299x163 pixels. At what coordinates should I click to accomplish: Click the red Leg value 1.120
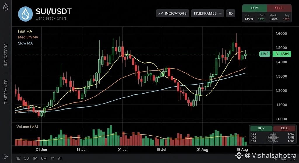[286, 19]
